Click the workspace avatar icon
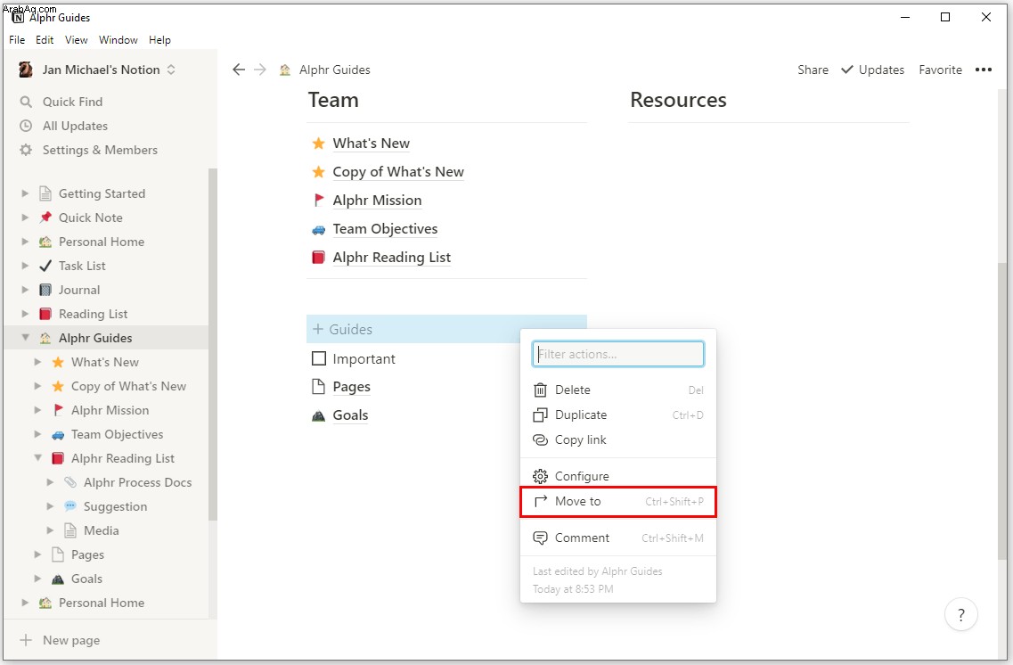Screen dimensions: 1013x665 pyautogui.click(x=26, y=70)
